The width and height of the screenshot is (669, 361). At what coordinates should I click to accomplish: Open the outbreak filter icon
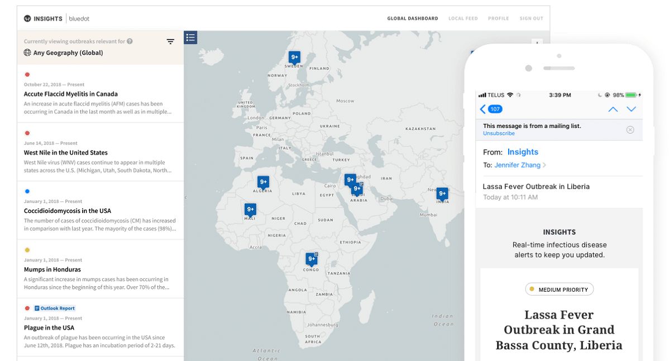point(170,41)
